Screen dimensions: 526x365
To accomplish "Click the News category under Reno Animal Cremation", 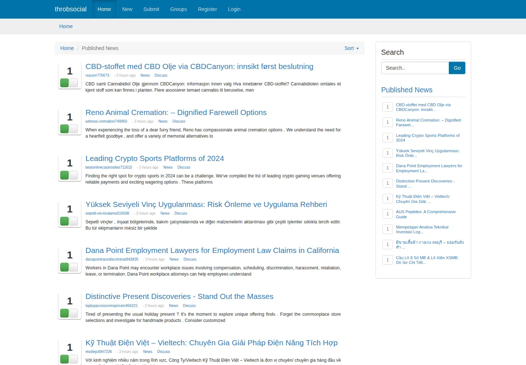I will click(x=163, y=121).
